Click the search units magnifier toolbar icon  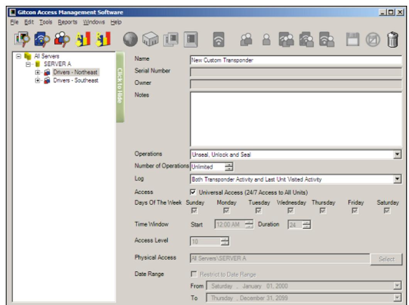pyautogui.click(x=22, y=39)
